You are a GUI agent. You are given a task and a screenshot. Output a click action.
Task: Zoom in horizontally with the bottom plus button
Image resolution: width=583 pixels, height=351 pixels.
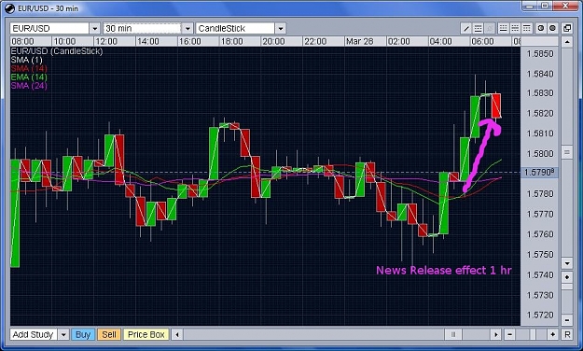(x=553, y=334)
